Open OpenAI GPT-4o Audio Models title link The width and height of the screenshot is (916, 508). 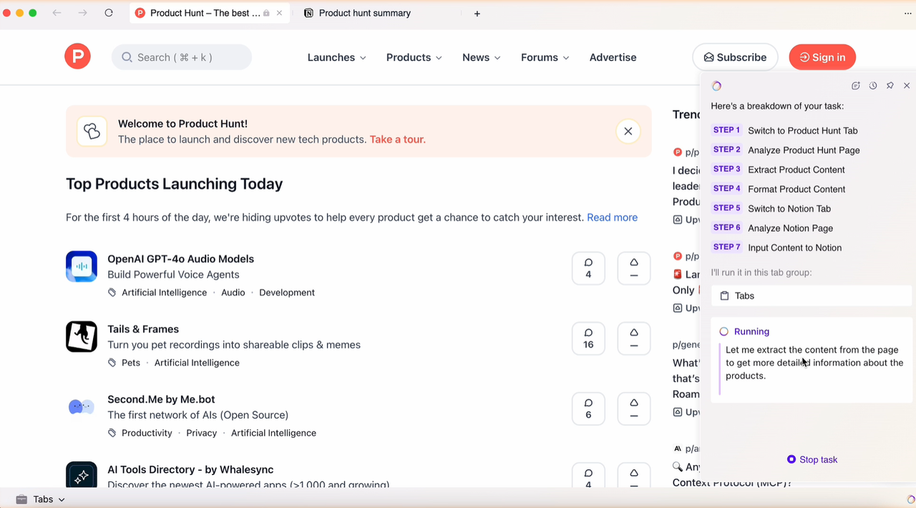[x=180, y=259]
